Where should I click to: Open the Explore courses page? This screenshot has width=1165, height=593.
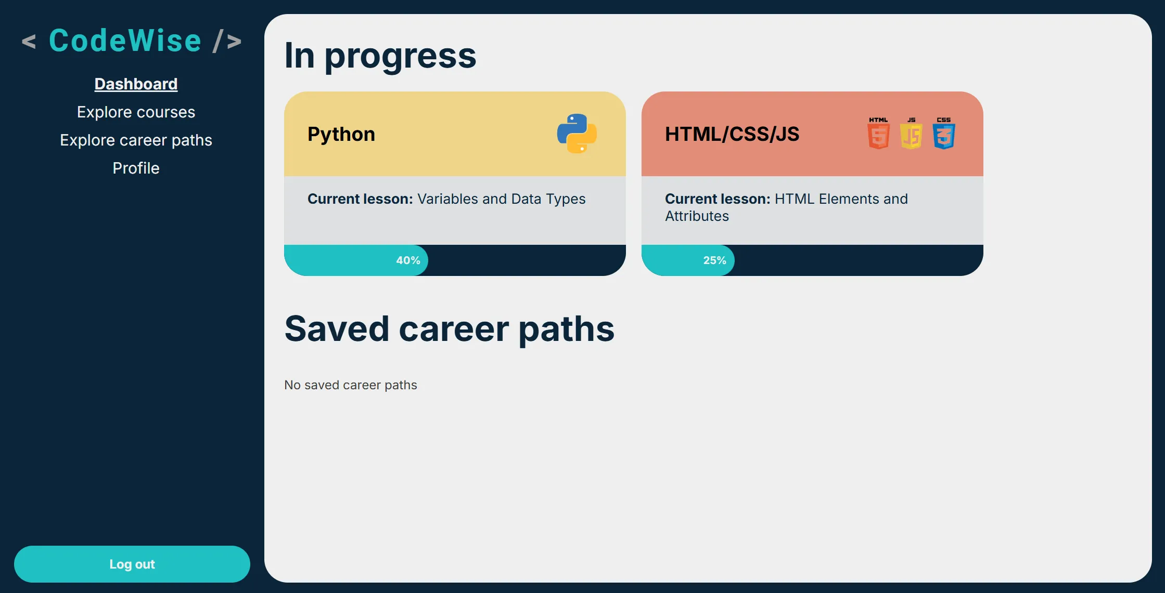tap(136, 112)
